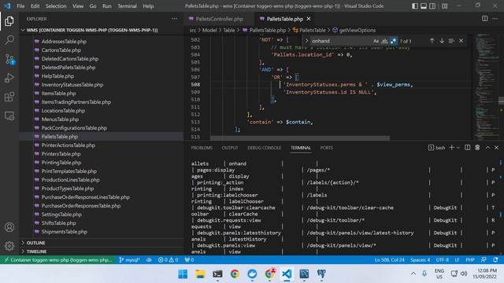Click UTF-8 encoding in status bar
This screenshot has width=504, height=283.
click(442, 260)
